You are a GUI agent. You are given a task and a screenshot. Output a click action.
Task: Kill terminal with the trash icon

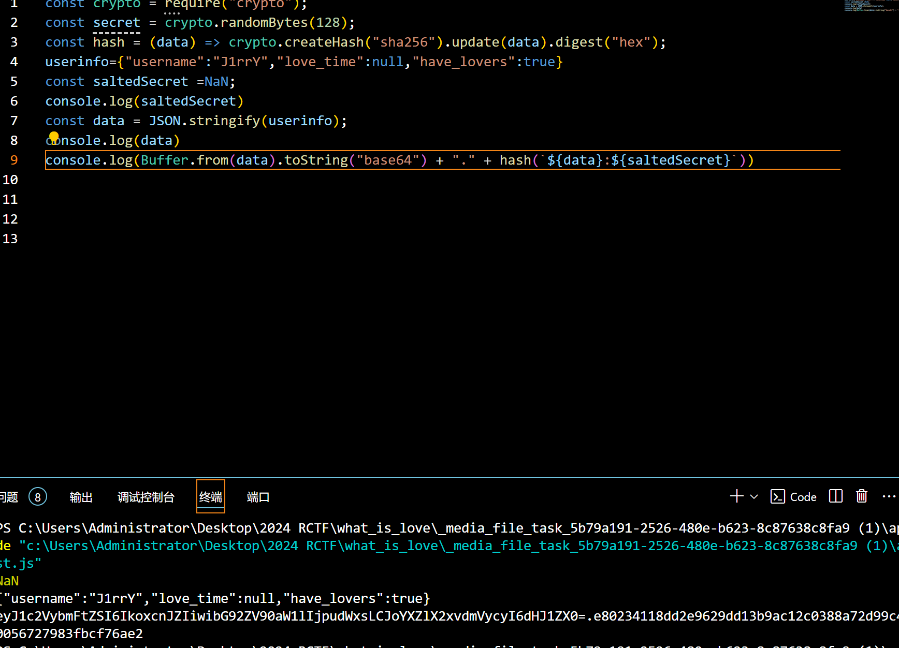click(x=862, y=496)
